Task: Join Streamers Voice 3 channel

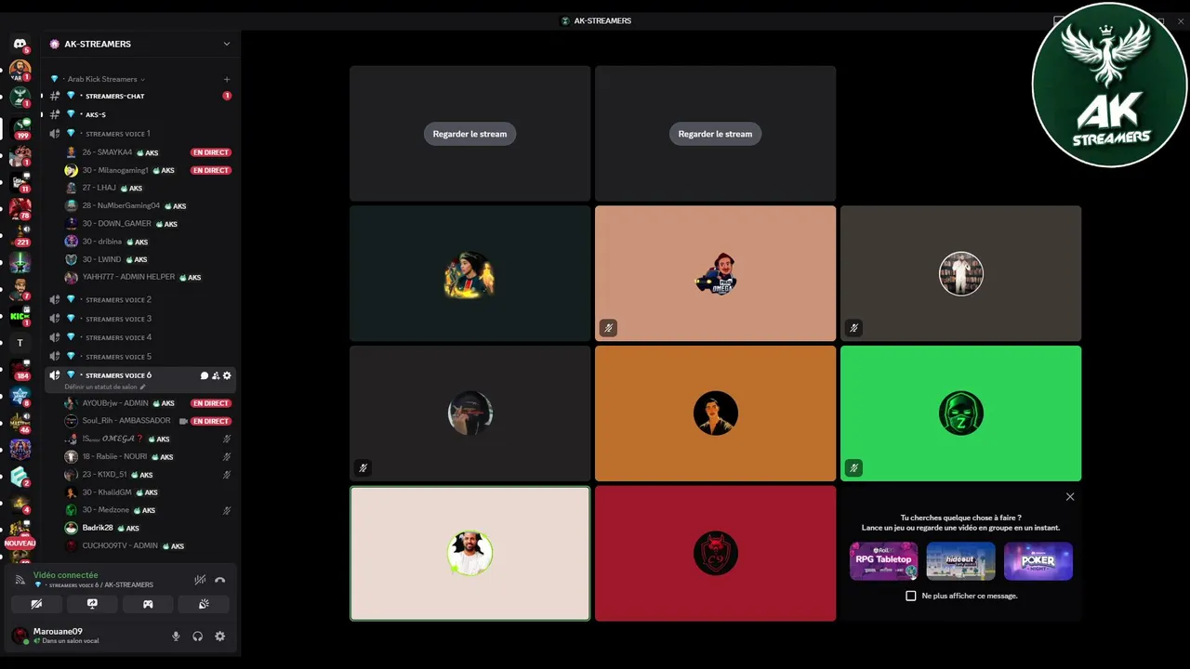Action: point(139,319)
